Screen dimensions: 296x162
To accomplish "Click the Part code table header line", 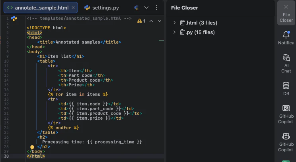I will (82, 75).
